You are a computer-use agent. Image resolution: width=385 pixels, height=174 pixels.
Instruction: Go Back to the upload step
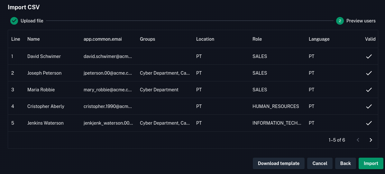pyautogui.click(x=345, y=163)
